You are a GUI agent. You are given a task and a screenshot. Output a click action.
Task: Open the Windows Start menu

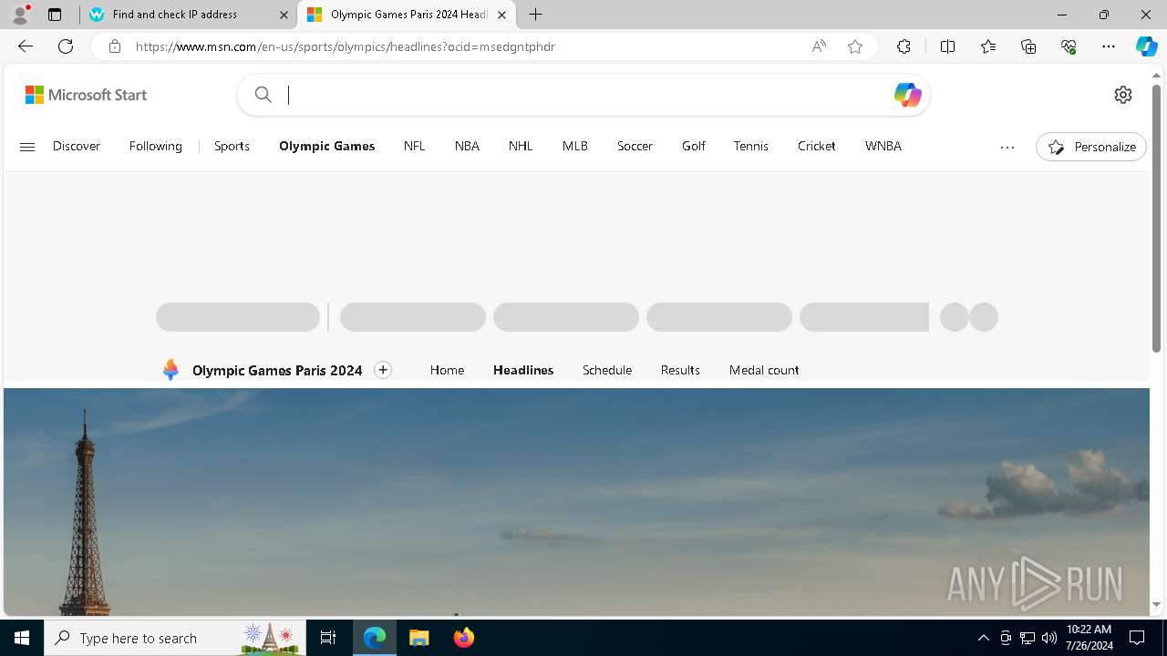[x=22, y=638]
